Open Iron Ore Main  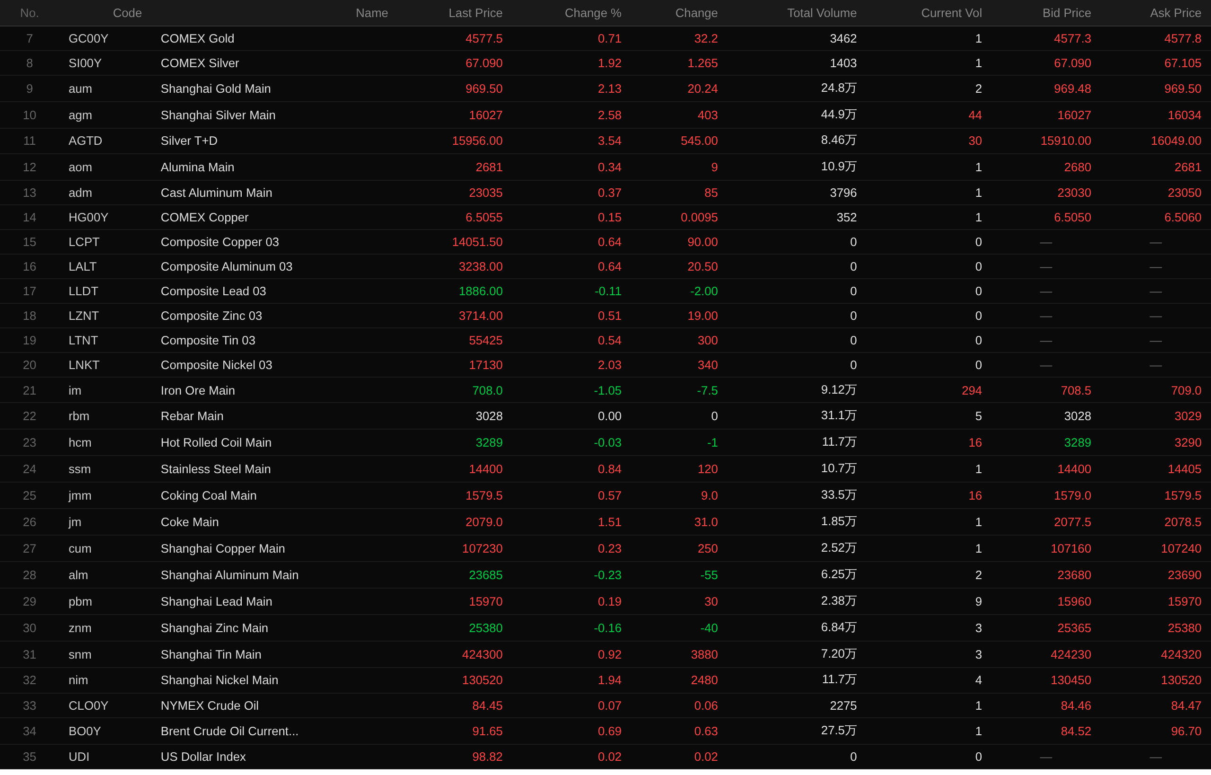point(198,390)
